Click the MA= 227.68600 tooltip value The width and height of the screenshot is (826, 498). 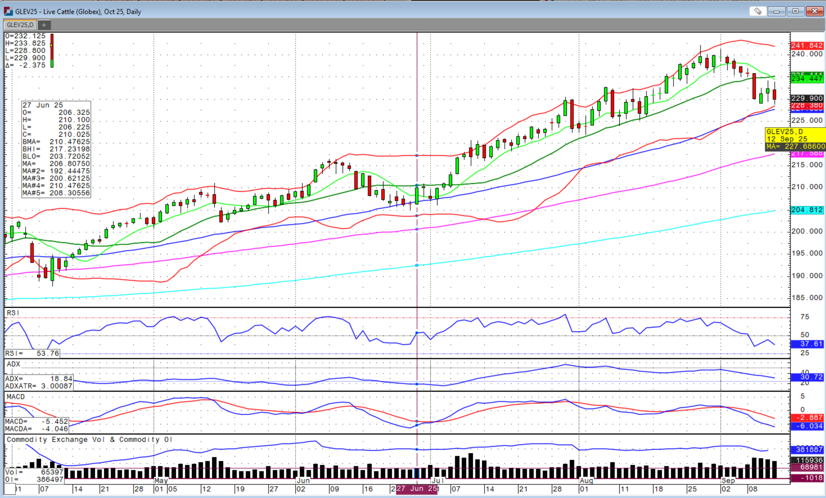pos(795,146)
